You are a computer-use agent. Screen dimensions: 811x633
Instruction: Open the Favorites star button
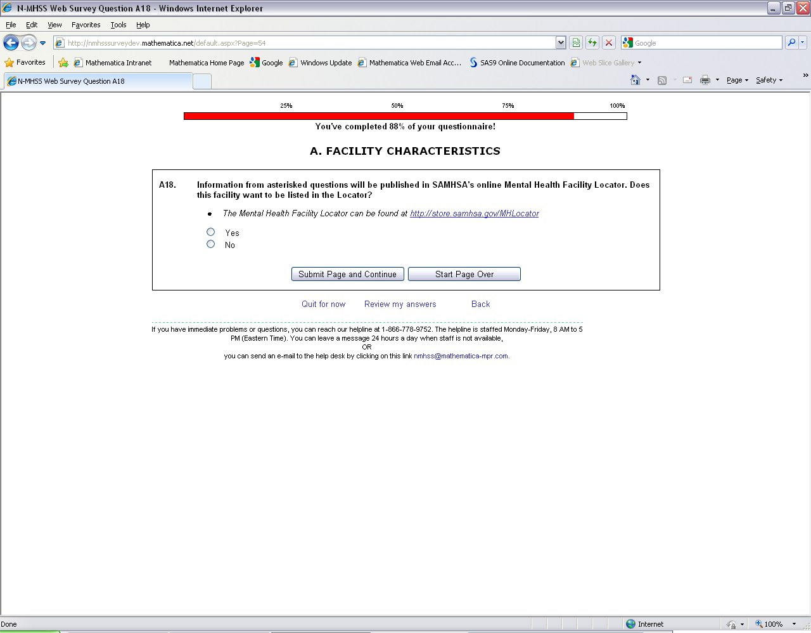(25, 62)
